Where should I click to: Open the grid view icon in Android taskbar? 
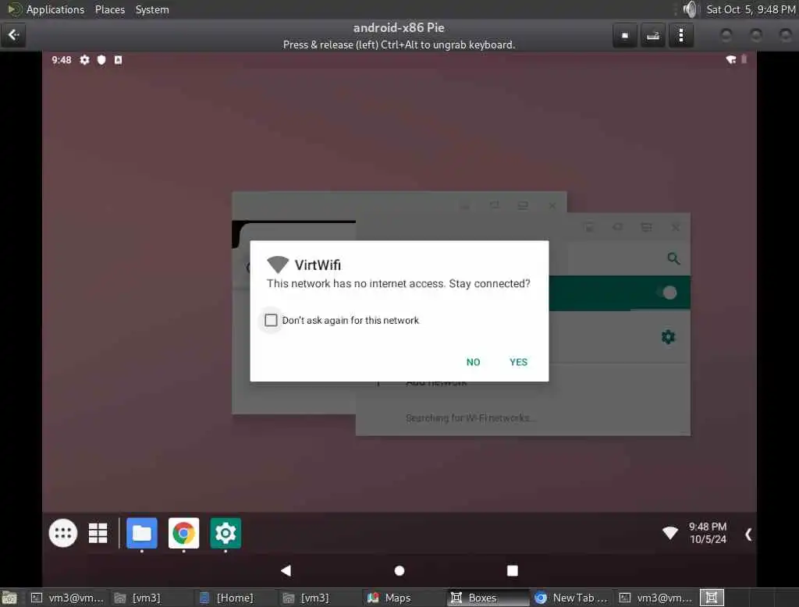[98, 533]
